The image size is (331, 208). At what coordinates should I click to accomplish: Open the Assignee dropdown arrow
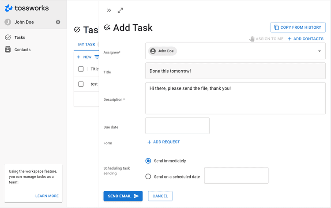pos(320,51)
